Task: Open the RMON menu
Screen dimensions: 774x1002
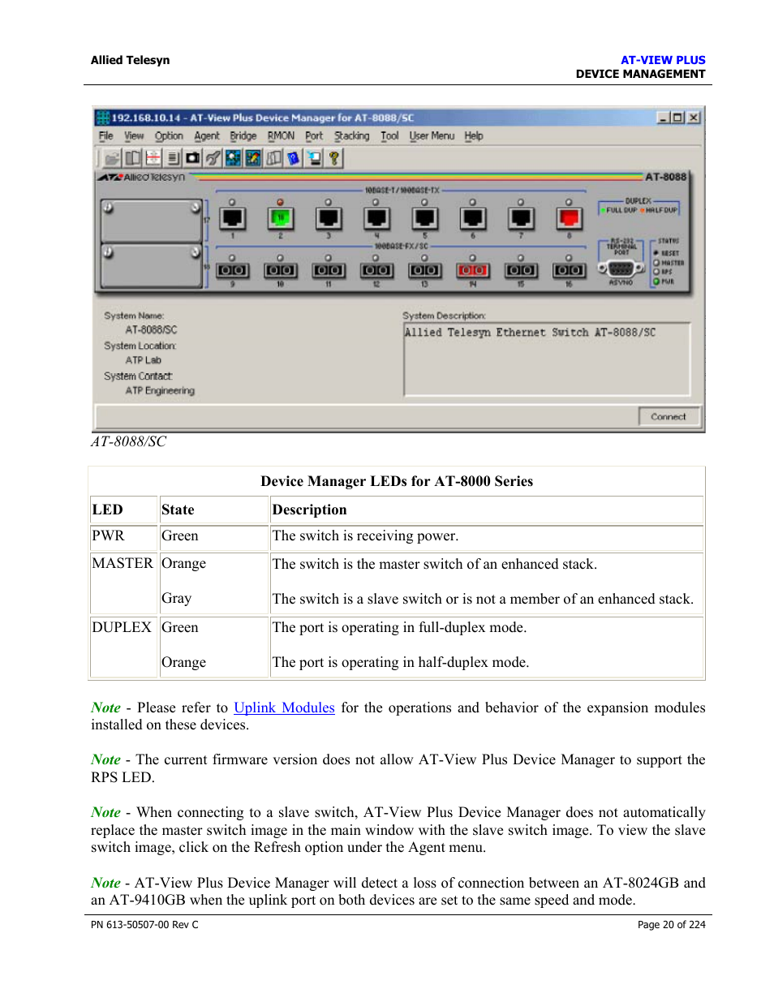Action: [x=282, y=136]
